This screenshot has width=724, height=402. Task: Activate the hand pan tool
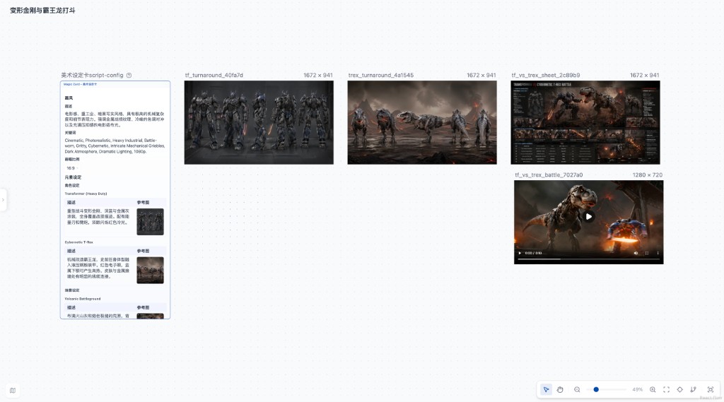point(560,389)
